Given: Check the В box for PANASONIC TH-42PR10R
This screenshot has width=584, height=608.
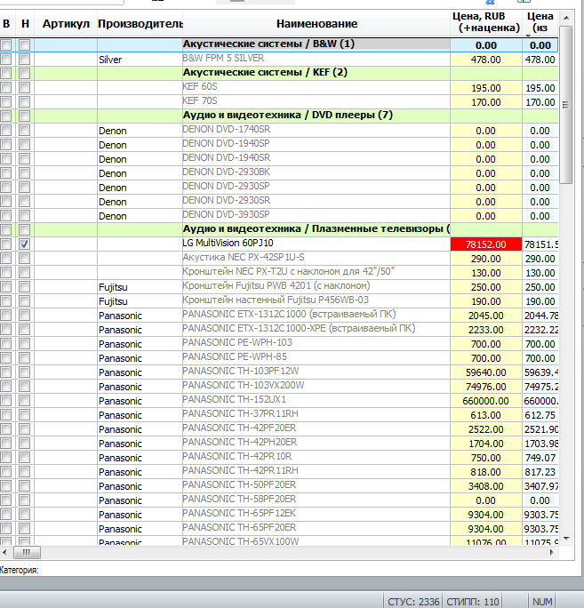Looking at the screenshot, I should [5, 458].
